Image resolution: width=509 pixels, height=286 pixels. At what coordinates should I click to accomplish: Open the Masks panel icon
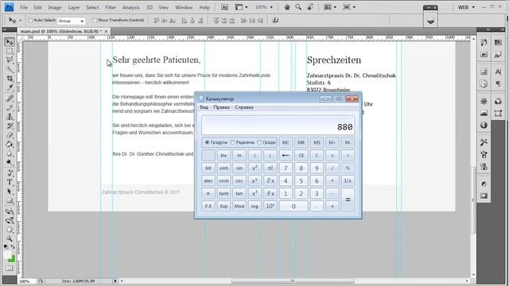[484, 196]
